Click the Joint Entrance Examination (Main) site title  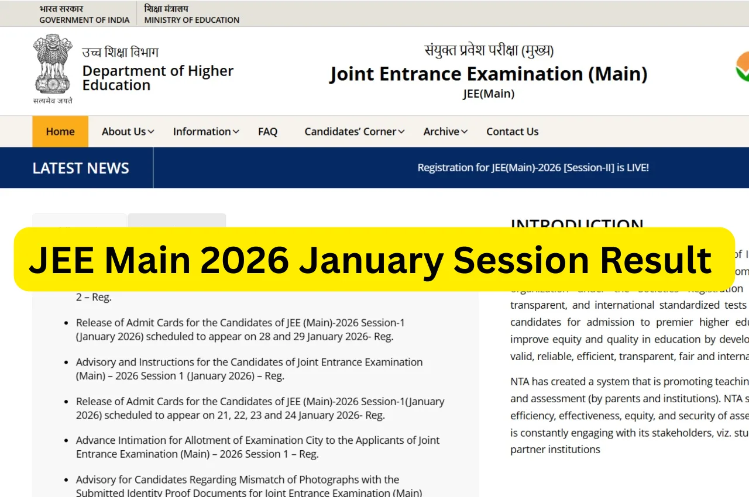click(489, 74)
